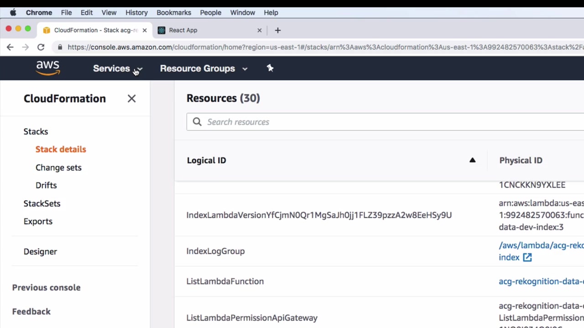
Task: Close the CloudFormation browser tab
Action: click(x=145, y=30)
